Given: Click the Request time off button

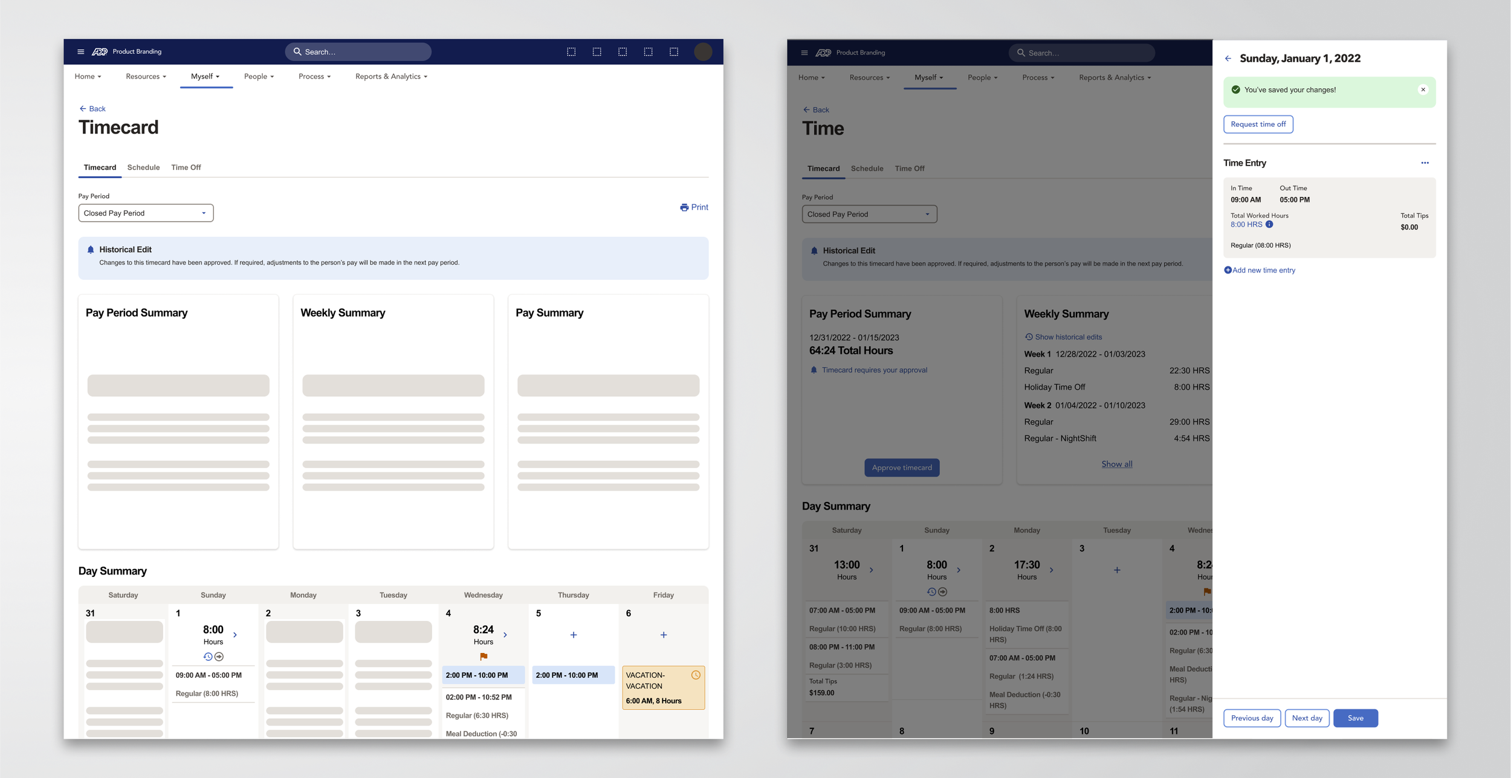Looking at the screenshot, I should (x=1258, y=124).
